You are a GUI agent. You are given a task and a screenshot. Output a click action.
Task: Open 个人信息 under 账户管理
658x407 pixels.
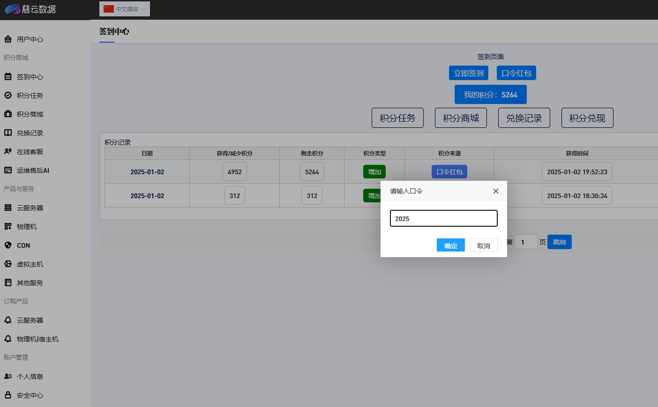tap(30, 377)
